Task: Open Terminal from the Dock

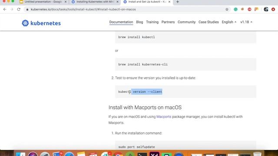Action: pos(142,154)
